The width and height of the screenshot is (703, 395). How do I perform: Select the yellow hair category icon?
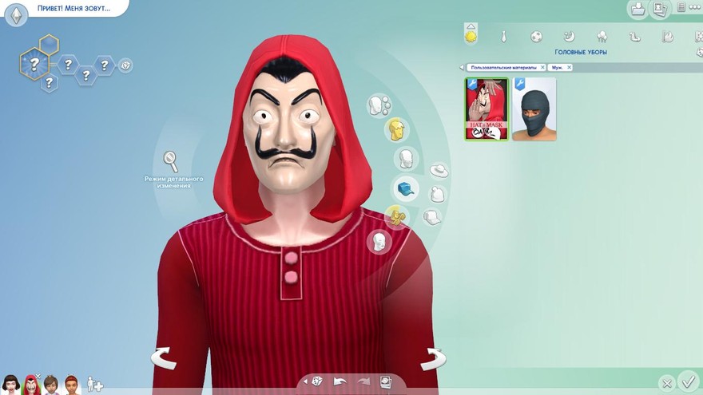395,128
